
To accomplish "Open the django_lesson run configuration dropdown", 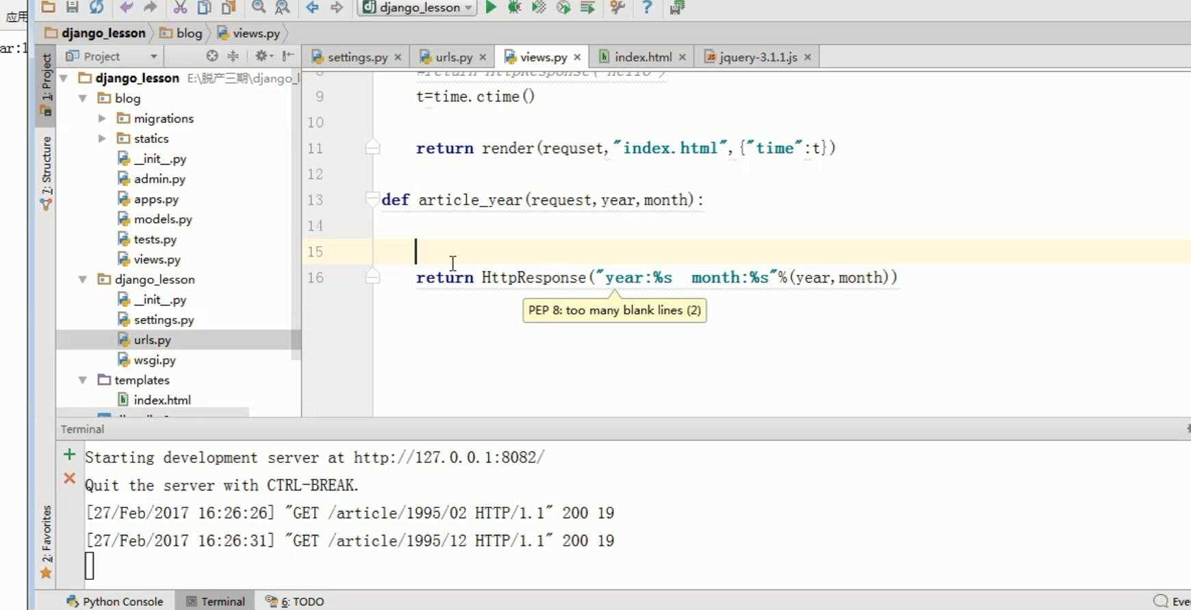I will pyautogui.click(x=417, y=8).
